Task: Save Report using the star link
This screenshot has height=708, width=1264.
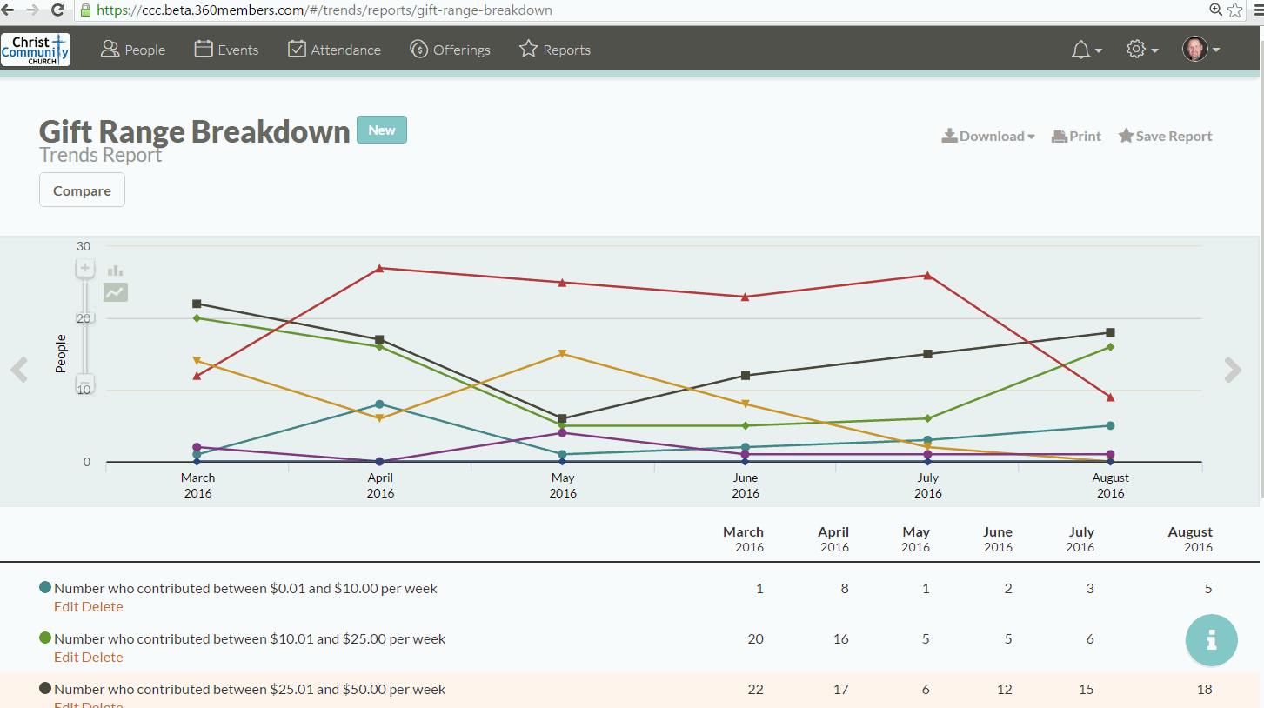Action: [x=1165, y=137]
